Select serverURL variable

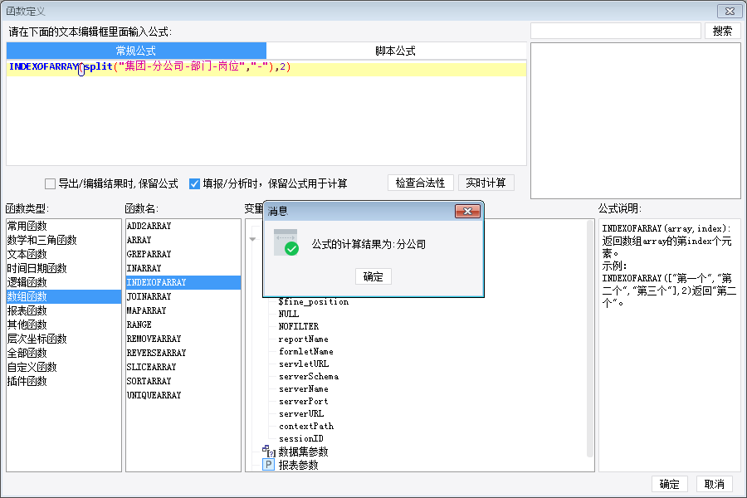301,413
